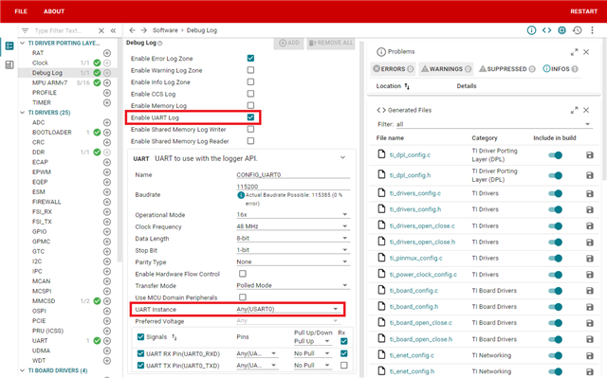This screenshot has width=607, height=378.
Task: Add an I2C instance with plus icon
Action: coord(107,261)
